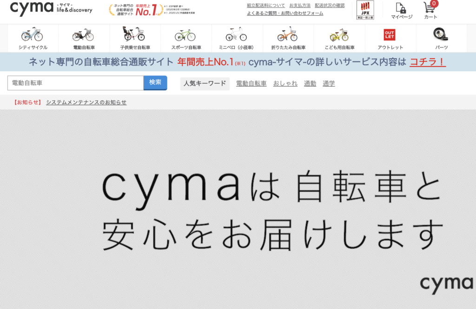The width and height of the screenshot is (476, 309).
Task: Open the カート shopping cart
Action: point(430,11)
